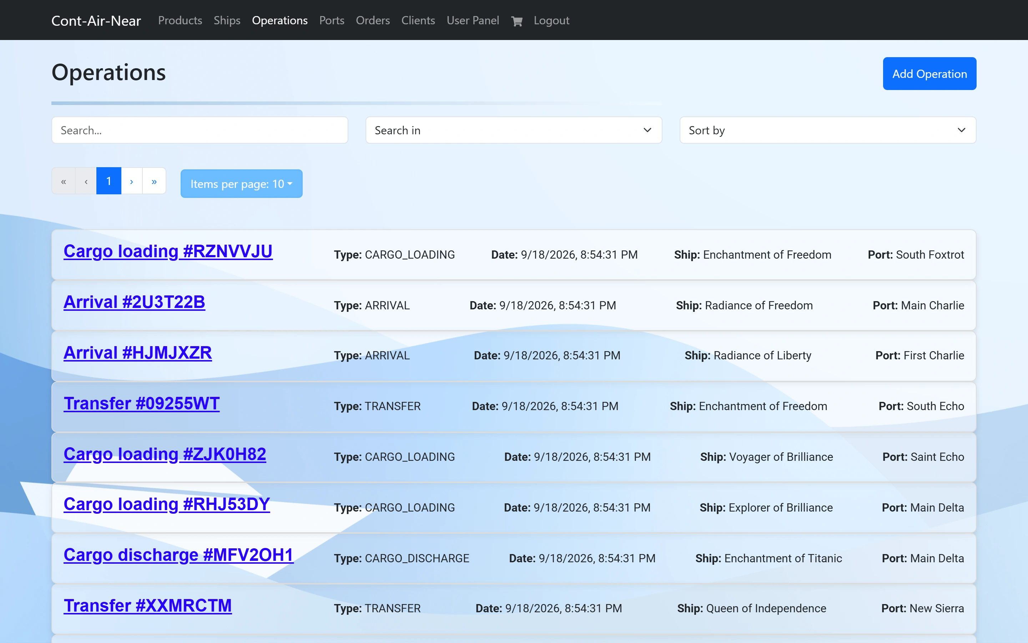1028x643 pixels.
Task: Expand Items per page: 10 menu
Action: tap(241, 184)
